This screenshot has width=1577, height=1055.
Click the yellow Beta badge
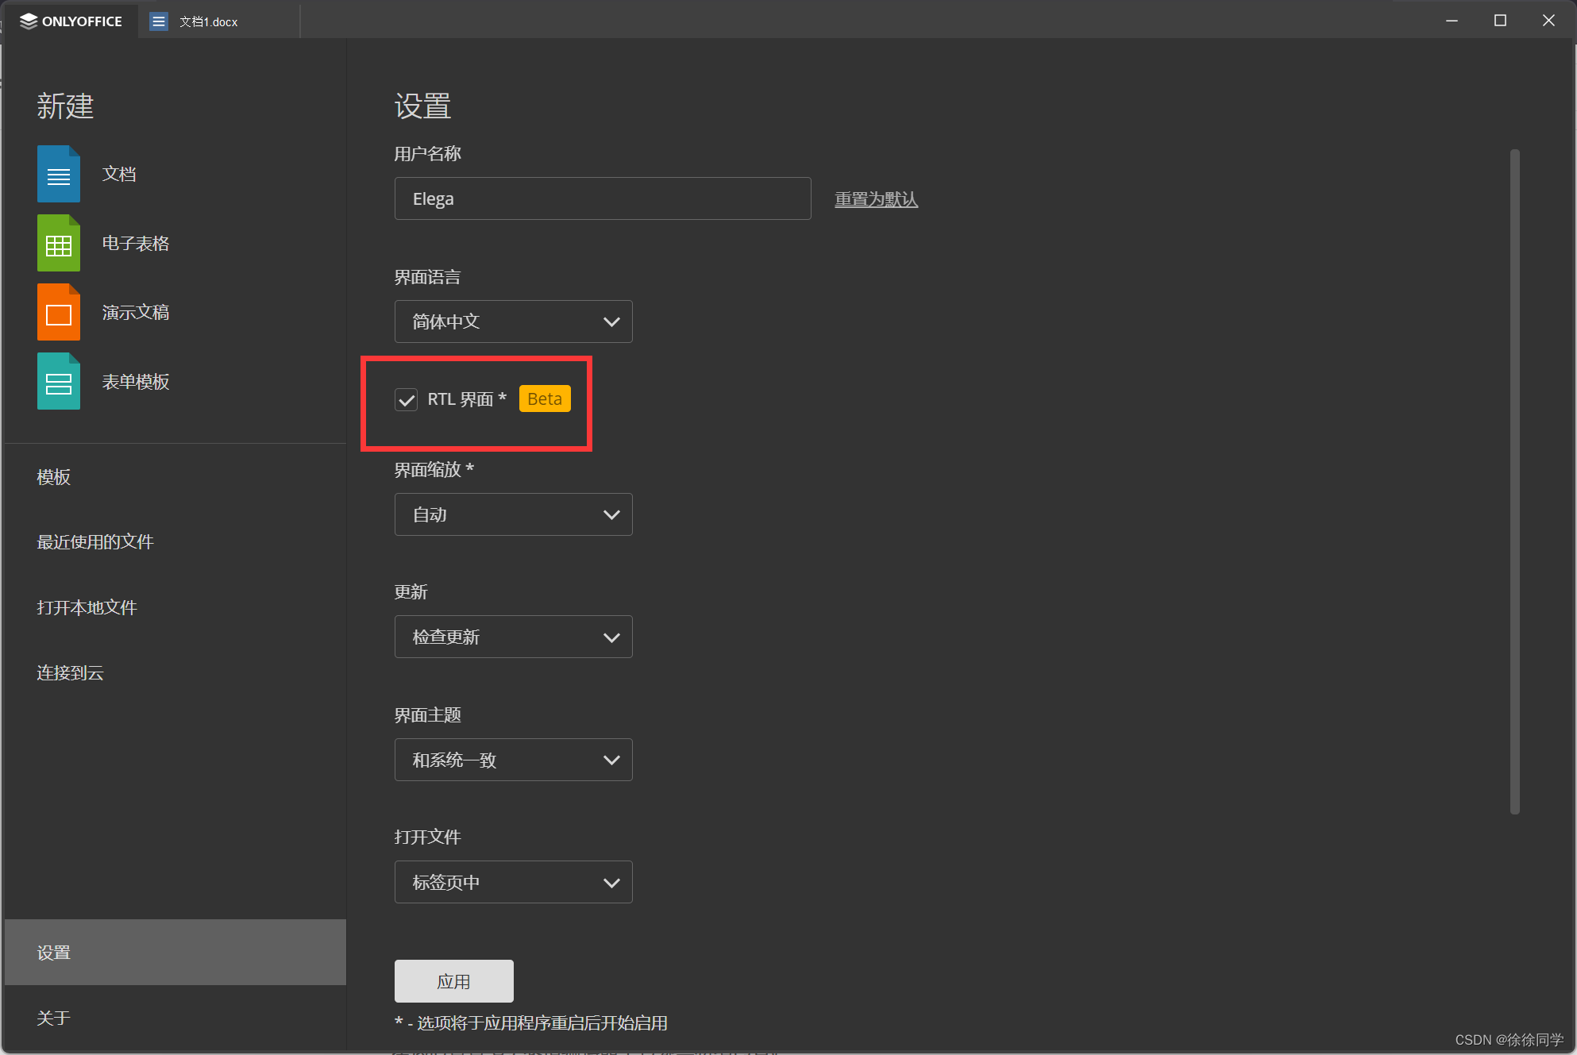[545, 399]
